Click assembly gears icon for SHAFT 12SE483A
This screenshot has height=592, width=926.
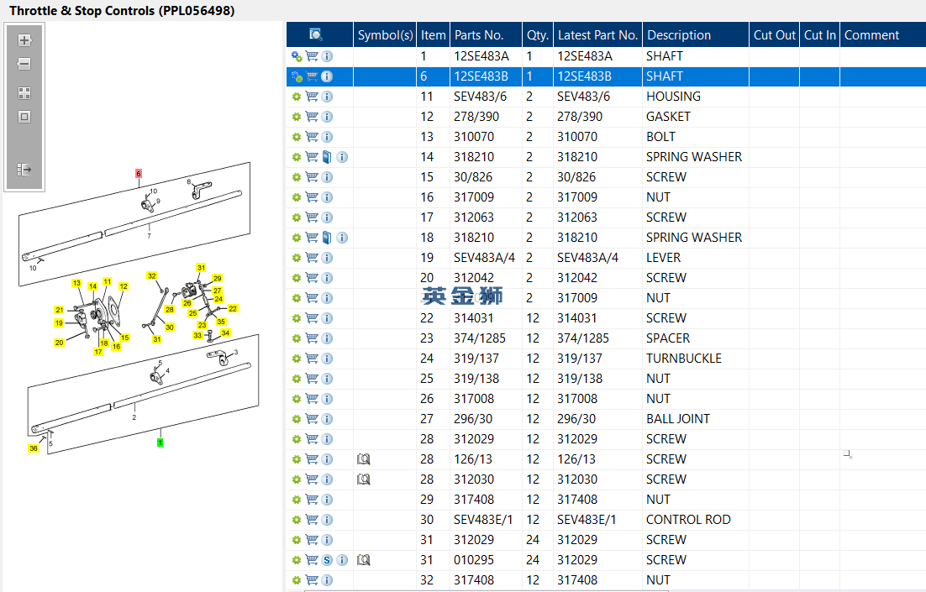tap(297, 56)
